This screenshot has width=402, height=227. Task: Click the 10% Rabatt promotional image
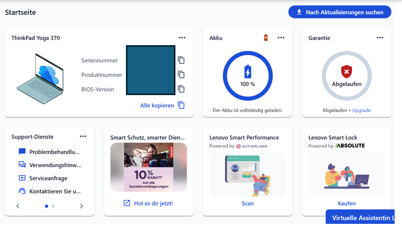coord(149,167)
